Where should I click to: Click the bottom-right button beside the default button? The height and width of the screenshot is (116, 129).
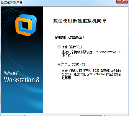click(115, 115)
